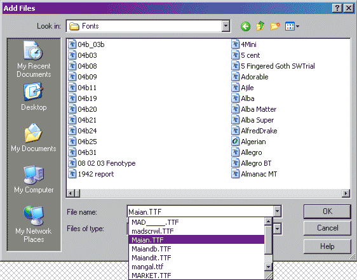This screenshot has height=280, width=357.
Task: Select the 04b25 font entry
Action: [83, 142]
